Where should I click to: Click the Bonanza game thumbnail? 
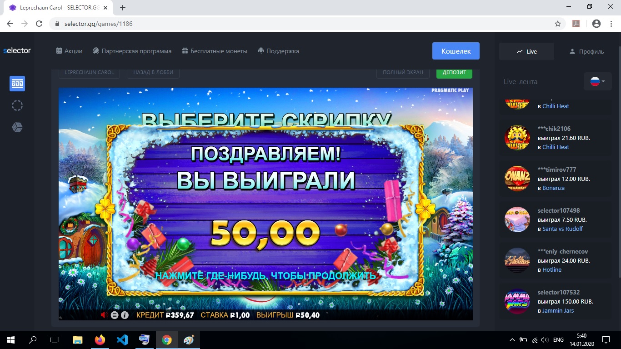[517, 179]
